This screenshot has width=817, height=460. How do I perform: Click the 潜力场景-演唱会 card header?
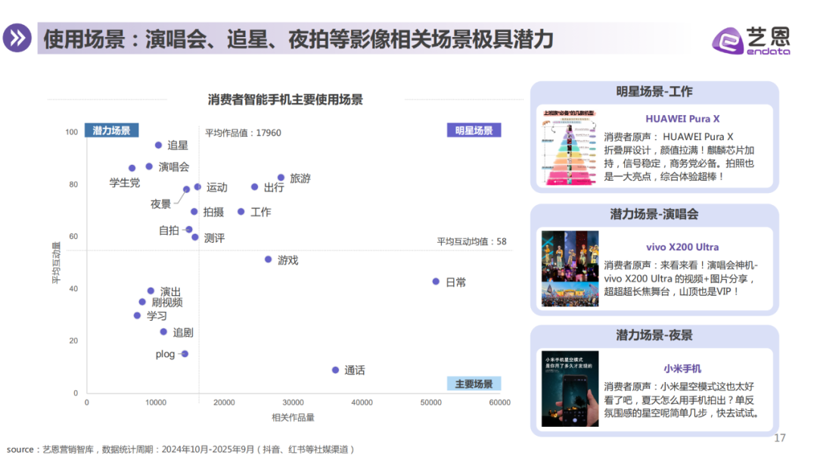click(x=654, y=214)
